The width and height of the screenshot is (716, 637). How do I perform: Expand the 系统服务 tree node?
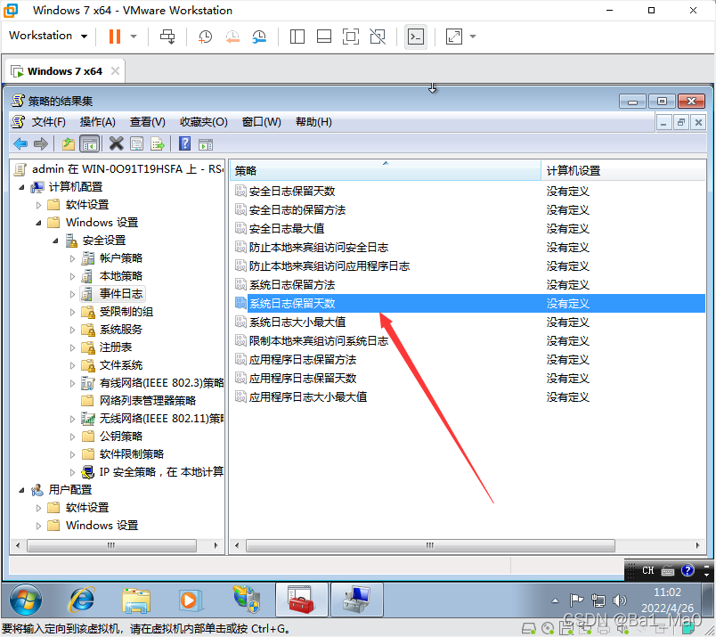point(72,330)
